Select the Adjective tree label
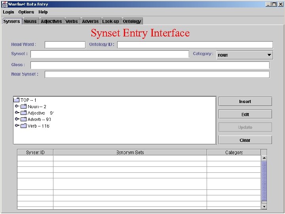The width and height of the screenshot is (285, 214). [41, 113]
